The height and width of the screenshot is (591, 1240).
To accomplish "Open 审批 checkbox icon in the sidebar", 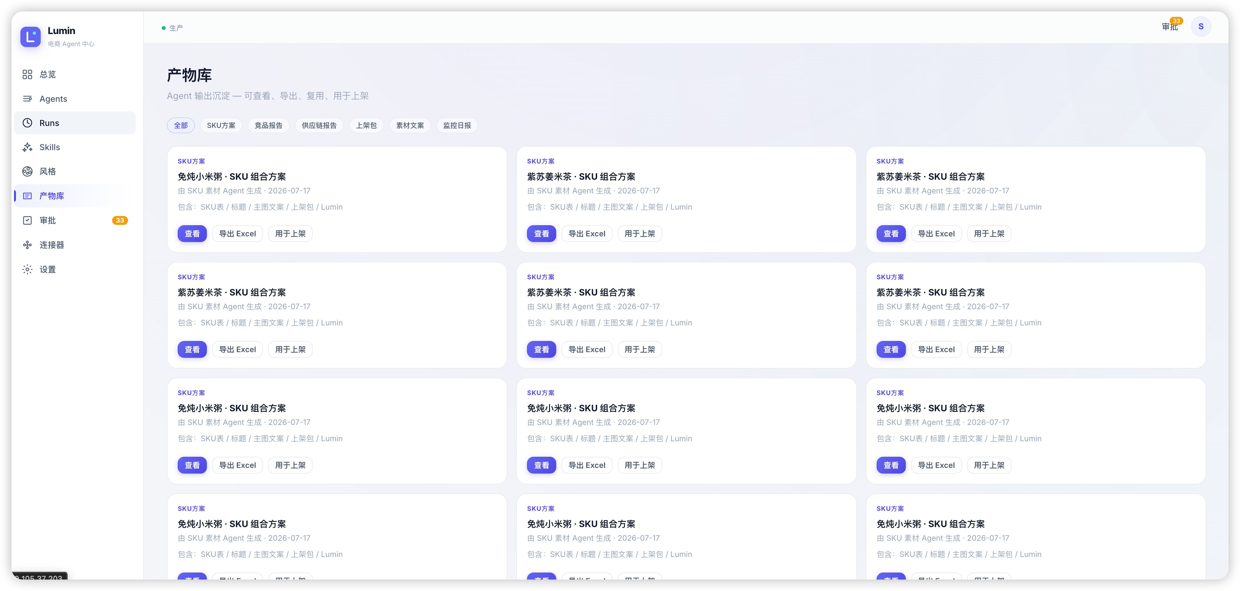I will (x=27, y=220).
